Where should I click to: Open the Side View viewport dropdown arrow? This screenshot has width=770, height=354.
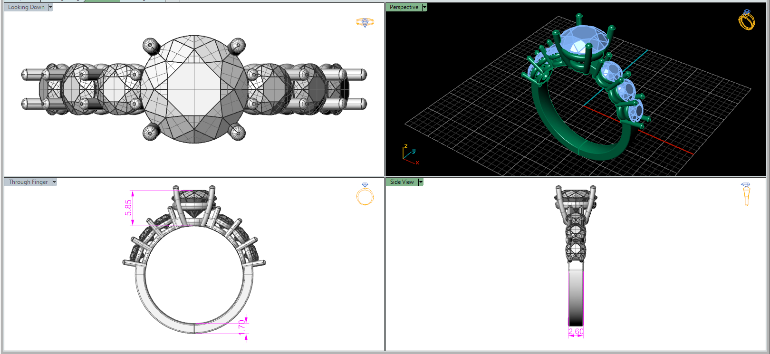click(421, 182)
